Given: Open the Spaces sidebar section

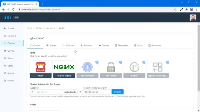Looking at the screenshot, I should click(x=11, y=28).
